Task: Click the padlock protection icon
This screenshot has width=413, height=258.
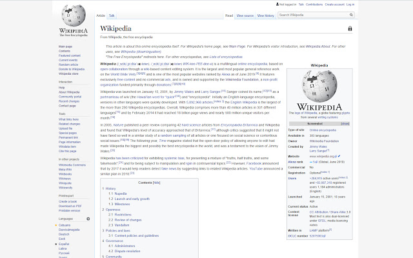Action: [x=350, y=28]
